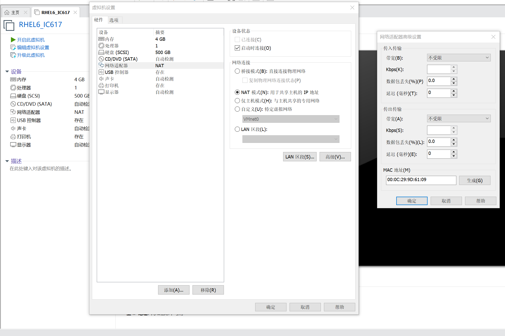
Task: Decrease incoming 延迟(毫秒)(T) spinner down arrow
Action: (x=454, y=95)
